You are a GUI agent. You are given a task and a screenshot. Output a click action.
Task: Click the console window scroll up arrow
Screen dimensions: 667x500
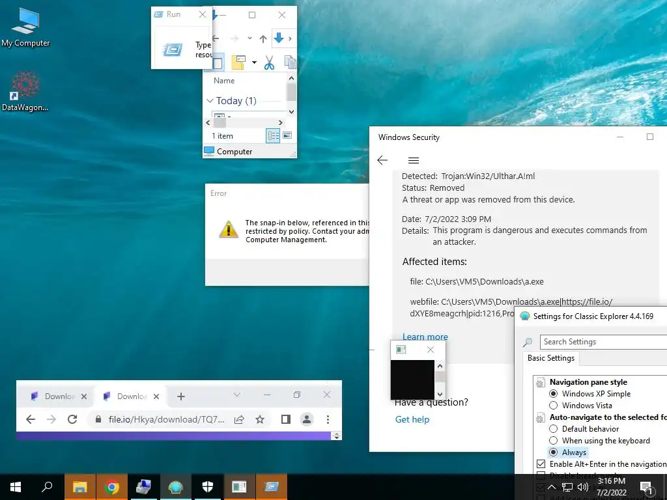(440, 366)
